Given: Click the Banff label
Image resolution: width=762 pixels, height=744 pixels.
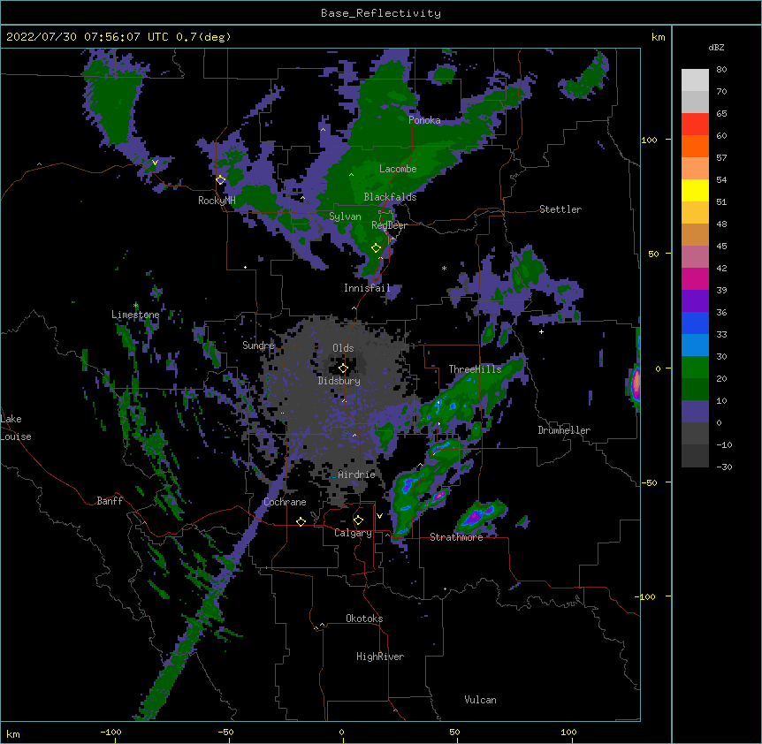Looking at the screenshot, I should click(110, 501).
